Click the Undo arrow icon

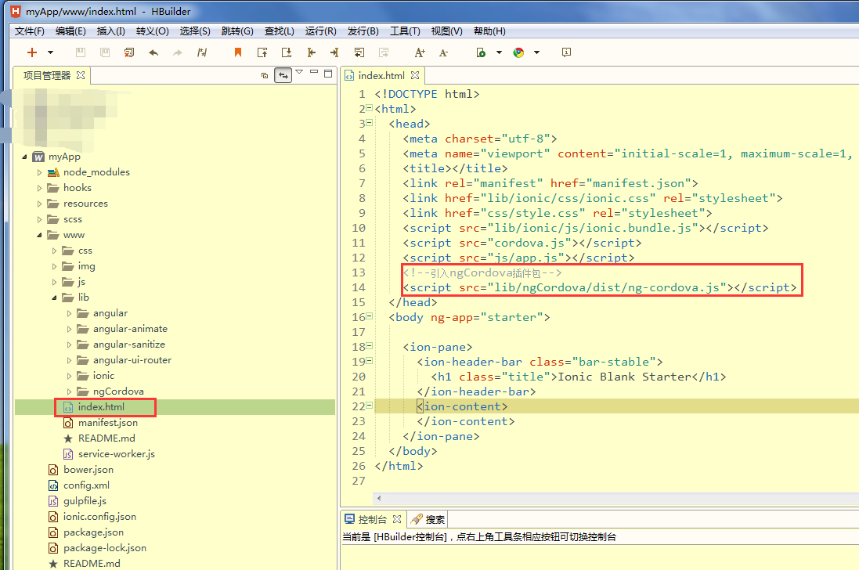153,52
